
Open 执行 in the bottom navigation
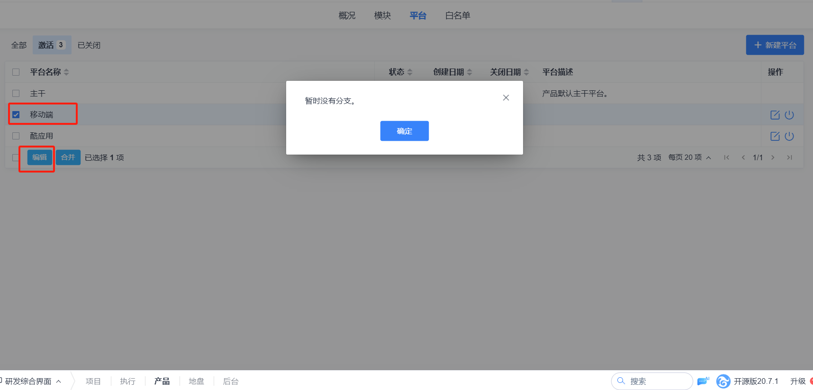128,381
